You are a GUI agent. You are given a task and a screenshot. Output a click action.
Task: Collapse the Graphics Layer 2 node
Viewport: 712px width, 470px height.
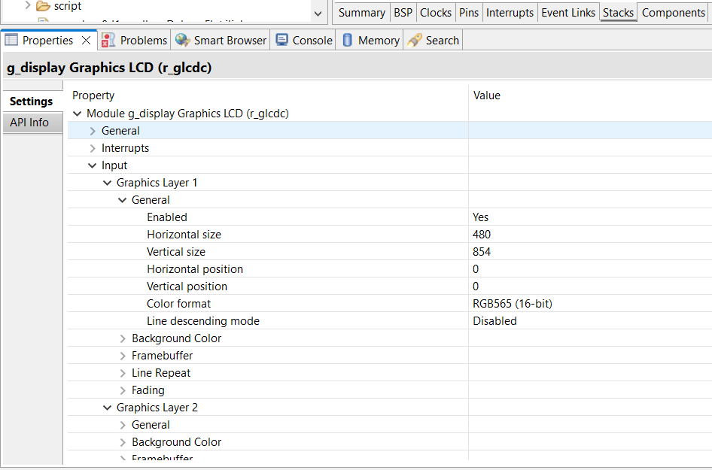pos(107,408)
